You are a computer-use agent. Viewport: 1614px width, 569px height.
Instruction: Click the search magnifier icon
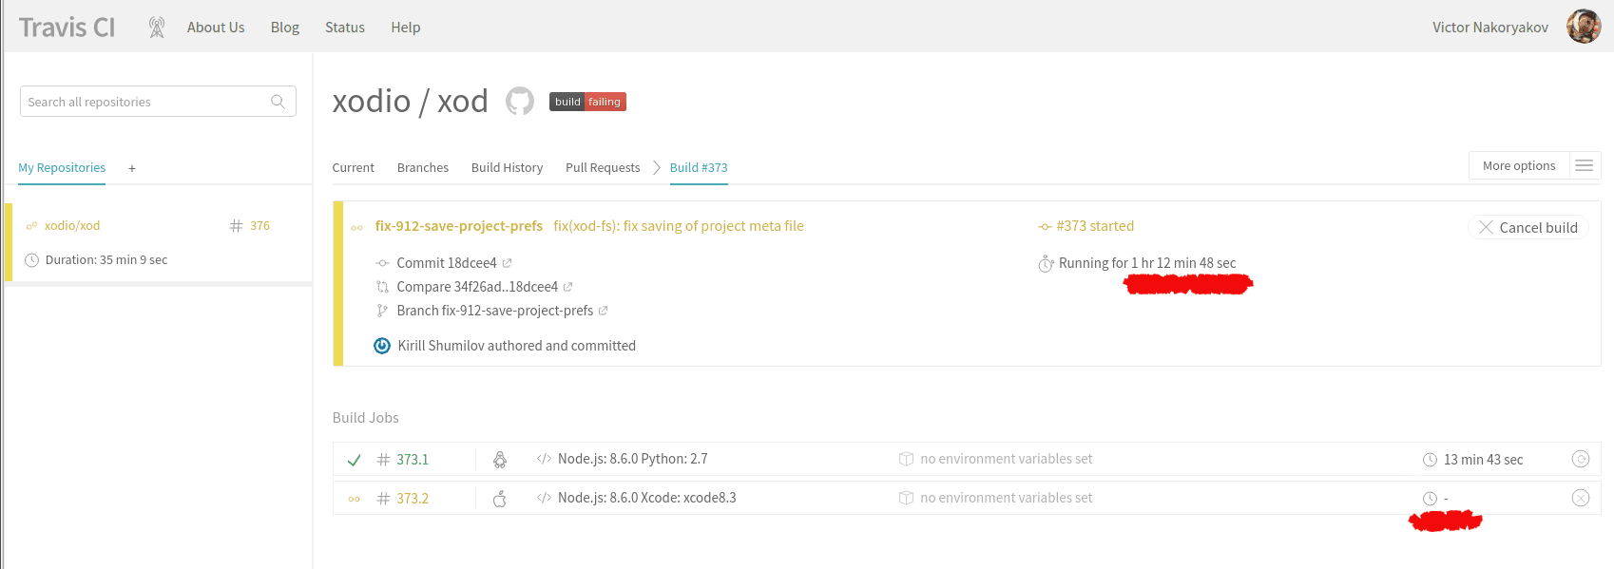click(x=278, y=102)
